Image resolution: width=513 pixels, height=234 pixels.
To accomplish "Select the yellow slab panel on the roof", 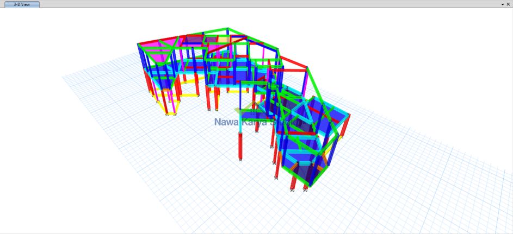I will point(224,40).
